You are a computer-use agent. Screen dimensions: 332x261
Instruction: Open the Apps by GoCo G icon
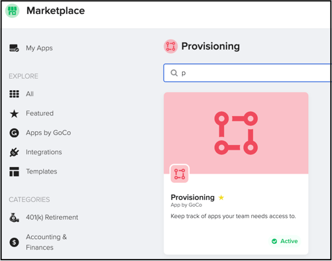coord(14,133)
